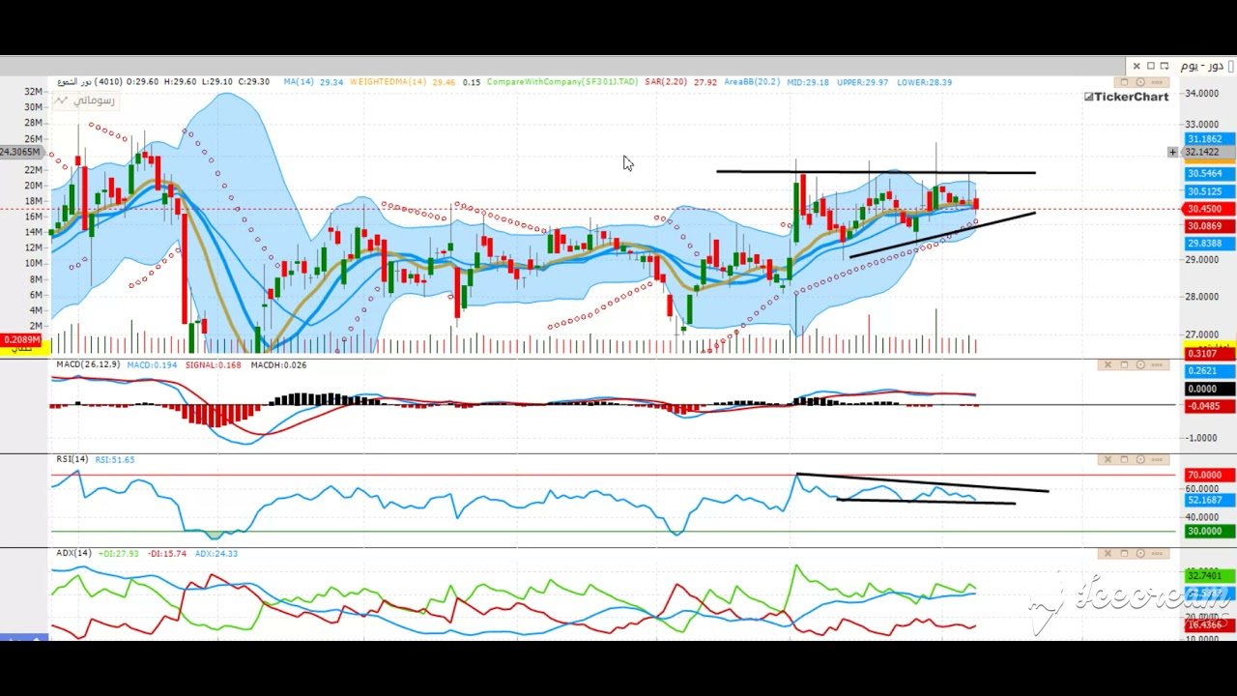This screenshot has height=696, width=1237.
Task: Select the CompareWithCompany(SF301J.TAD) label
Action: (x=562, y=82)
